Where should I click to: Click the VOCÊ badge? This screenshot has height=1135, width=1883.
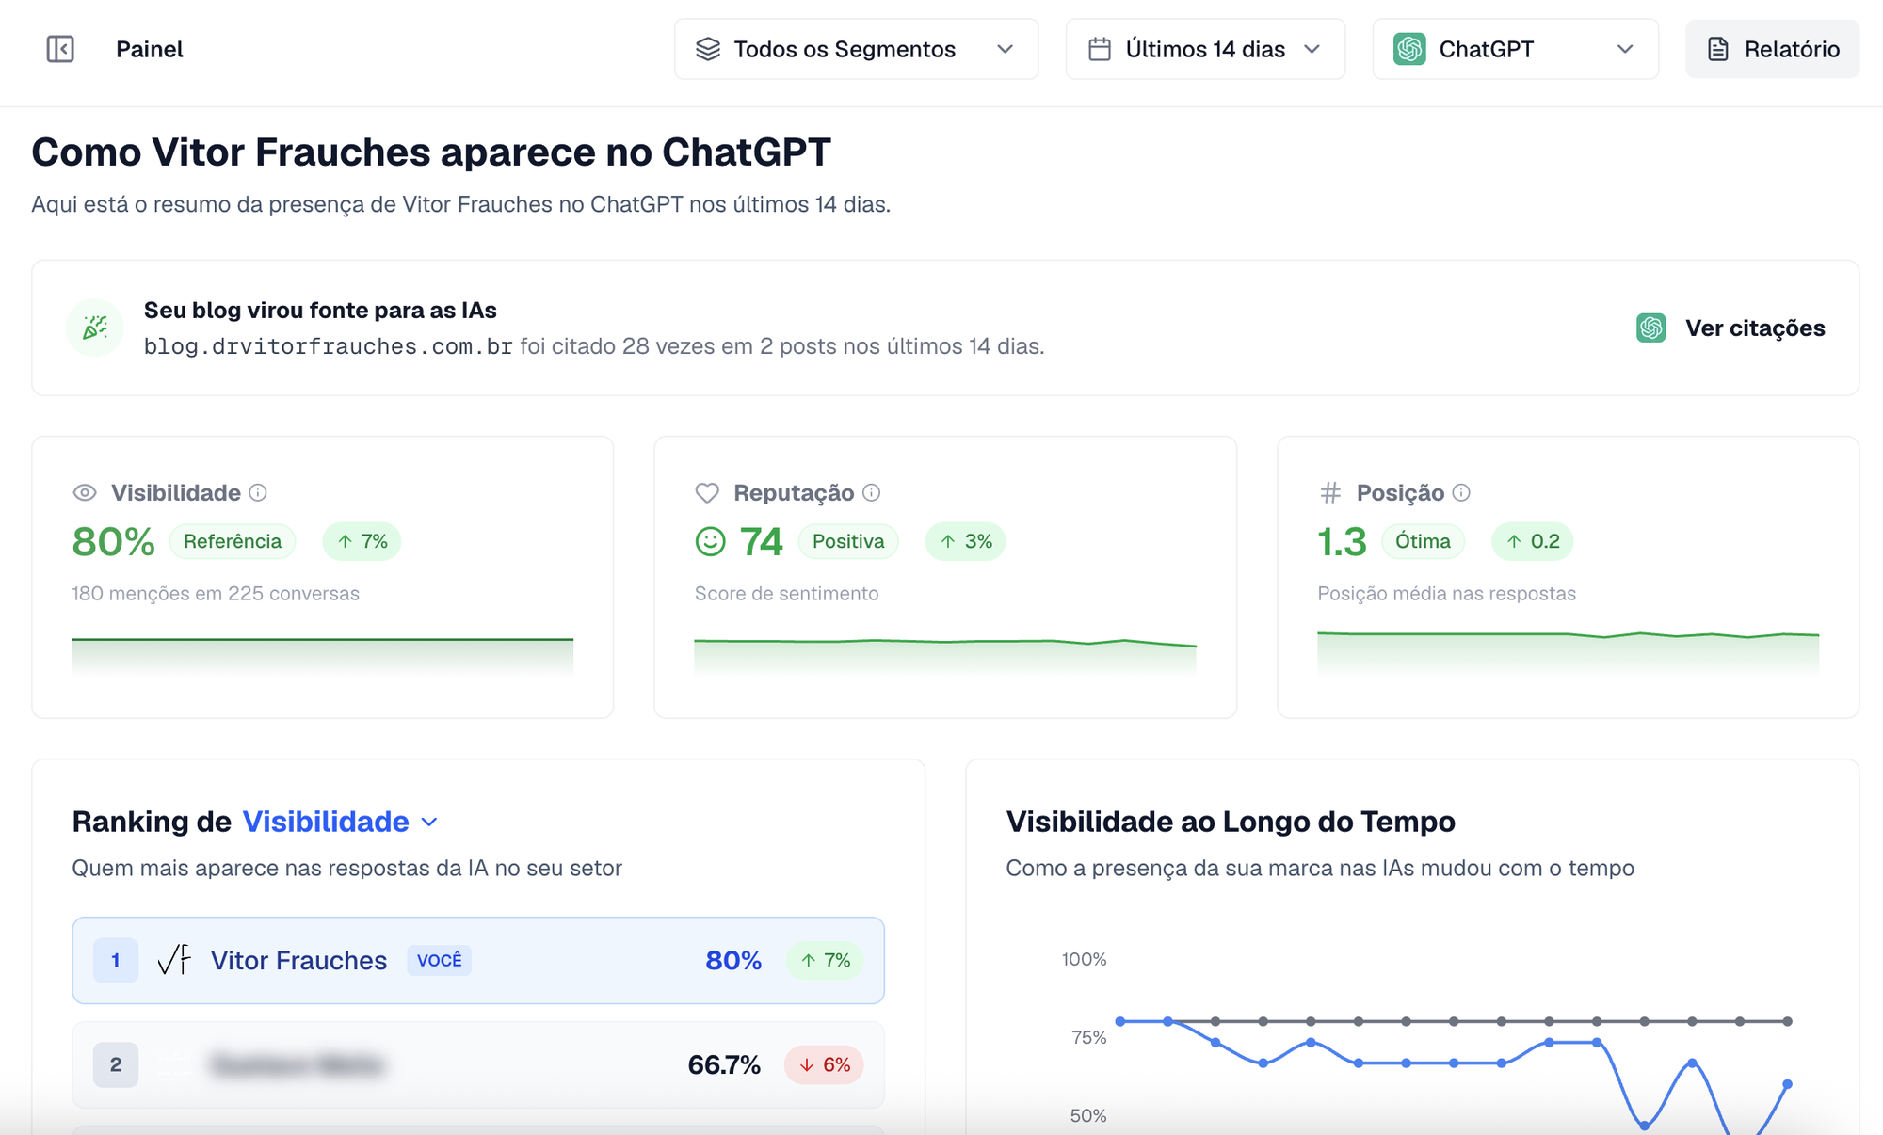439,960
